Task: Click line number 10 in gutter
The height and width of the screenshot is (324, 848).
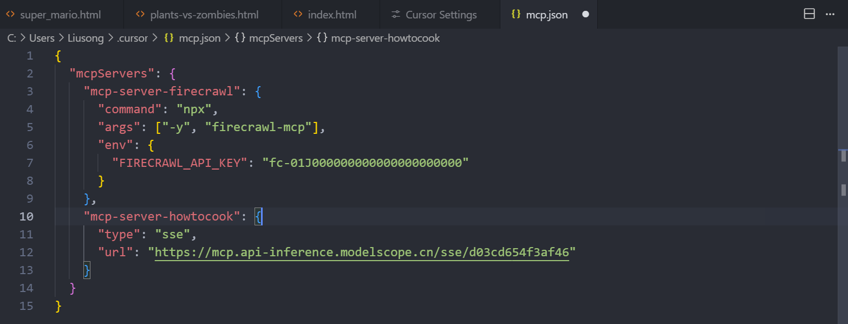Action: pyautogui.click(x=27, y=217)
